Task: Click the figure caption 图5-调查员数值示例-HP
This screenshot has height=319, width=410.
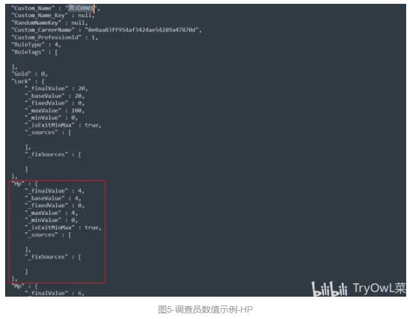Action: tap(205, 309)
